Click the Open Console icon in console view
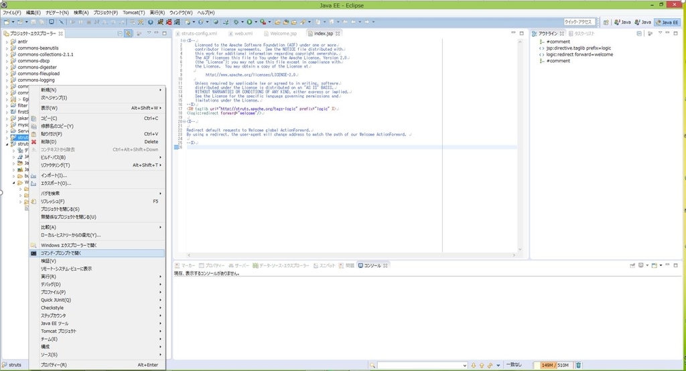 [654, 265]
